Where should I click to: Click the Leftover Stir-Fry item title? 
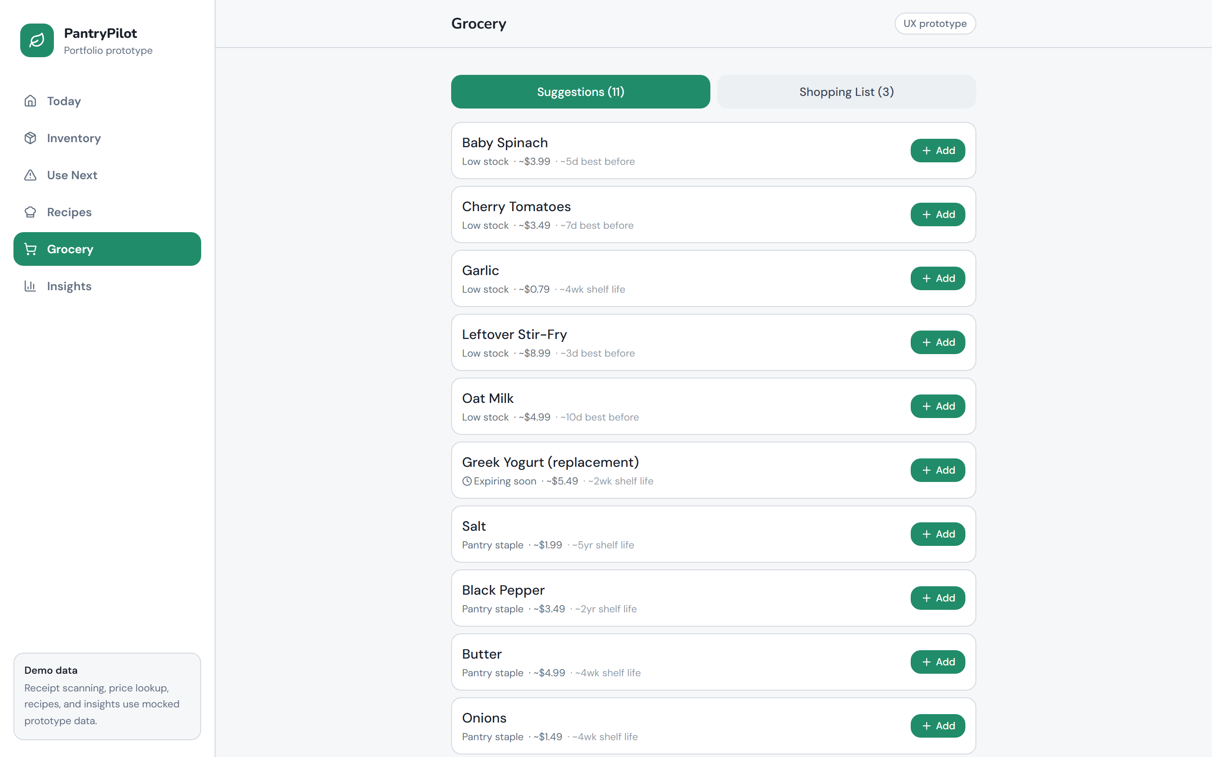[514, 334]
